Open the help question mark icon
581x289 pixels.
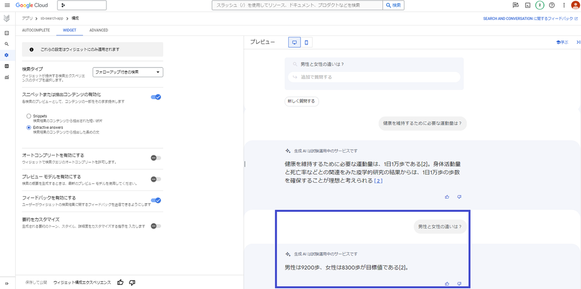coord(551,5)
